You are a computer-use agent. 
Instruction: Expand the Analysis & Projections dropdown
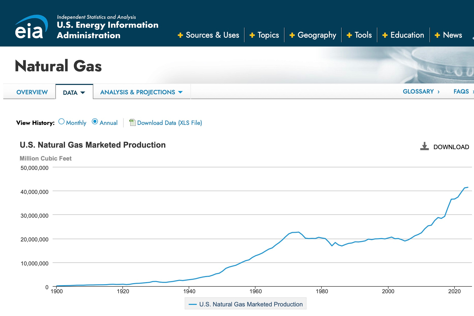click(141, 92)
